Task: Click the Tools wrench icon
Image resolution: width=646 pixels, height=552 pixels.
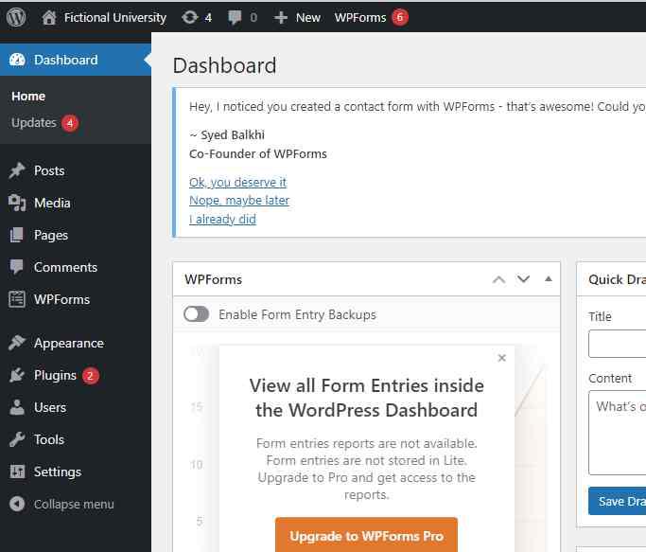Action: pos(17,439)
